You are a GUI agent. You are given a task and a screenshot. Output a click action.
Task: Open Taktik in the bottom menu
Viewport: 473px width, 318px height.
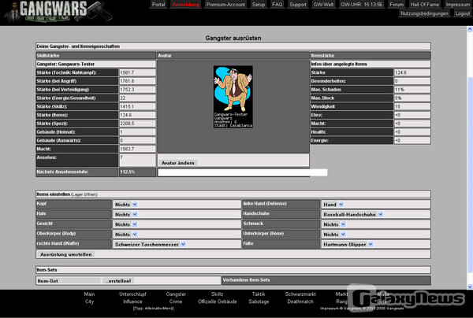(x=259, y=294)
